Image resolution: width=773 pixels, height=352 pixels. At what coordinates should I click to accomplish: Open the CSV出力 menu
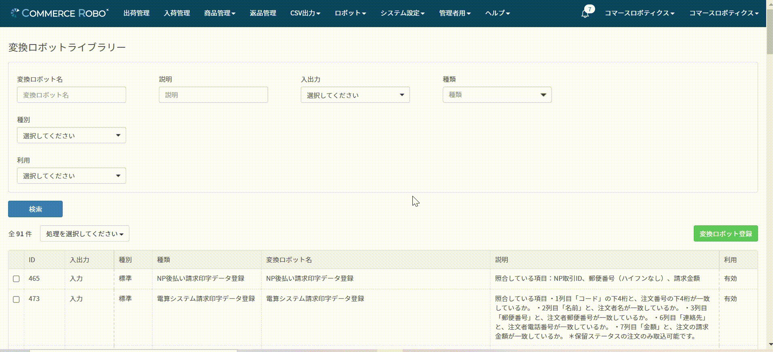coord(305,13)
